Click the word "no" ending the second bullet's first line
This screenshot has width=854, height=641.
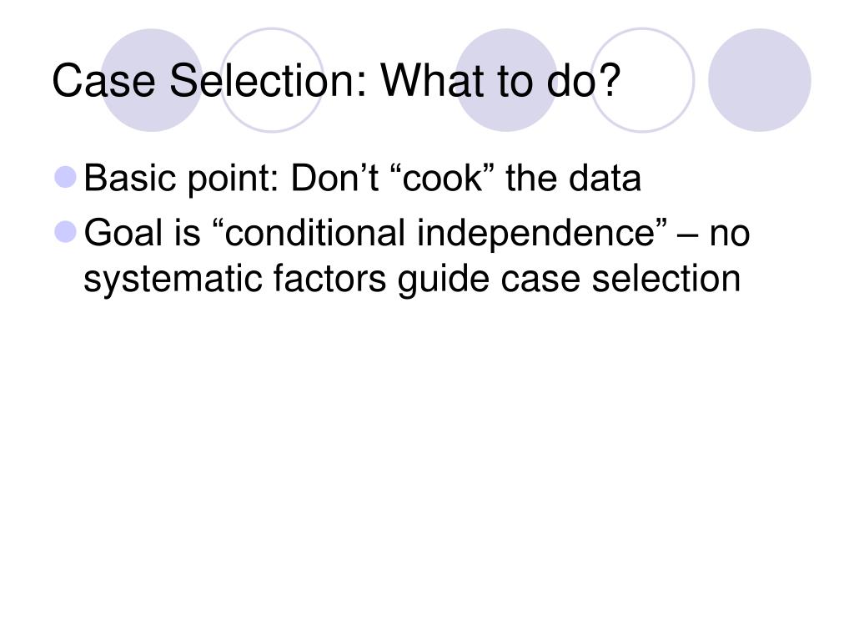[x=729, y=234]
